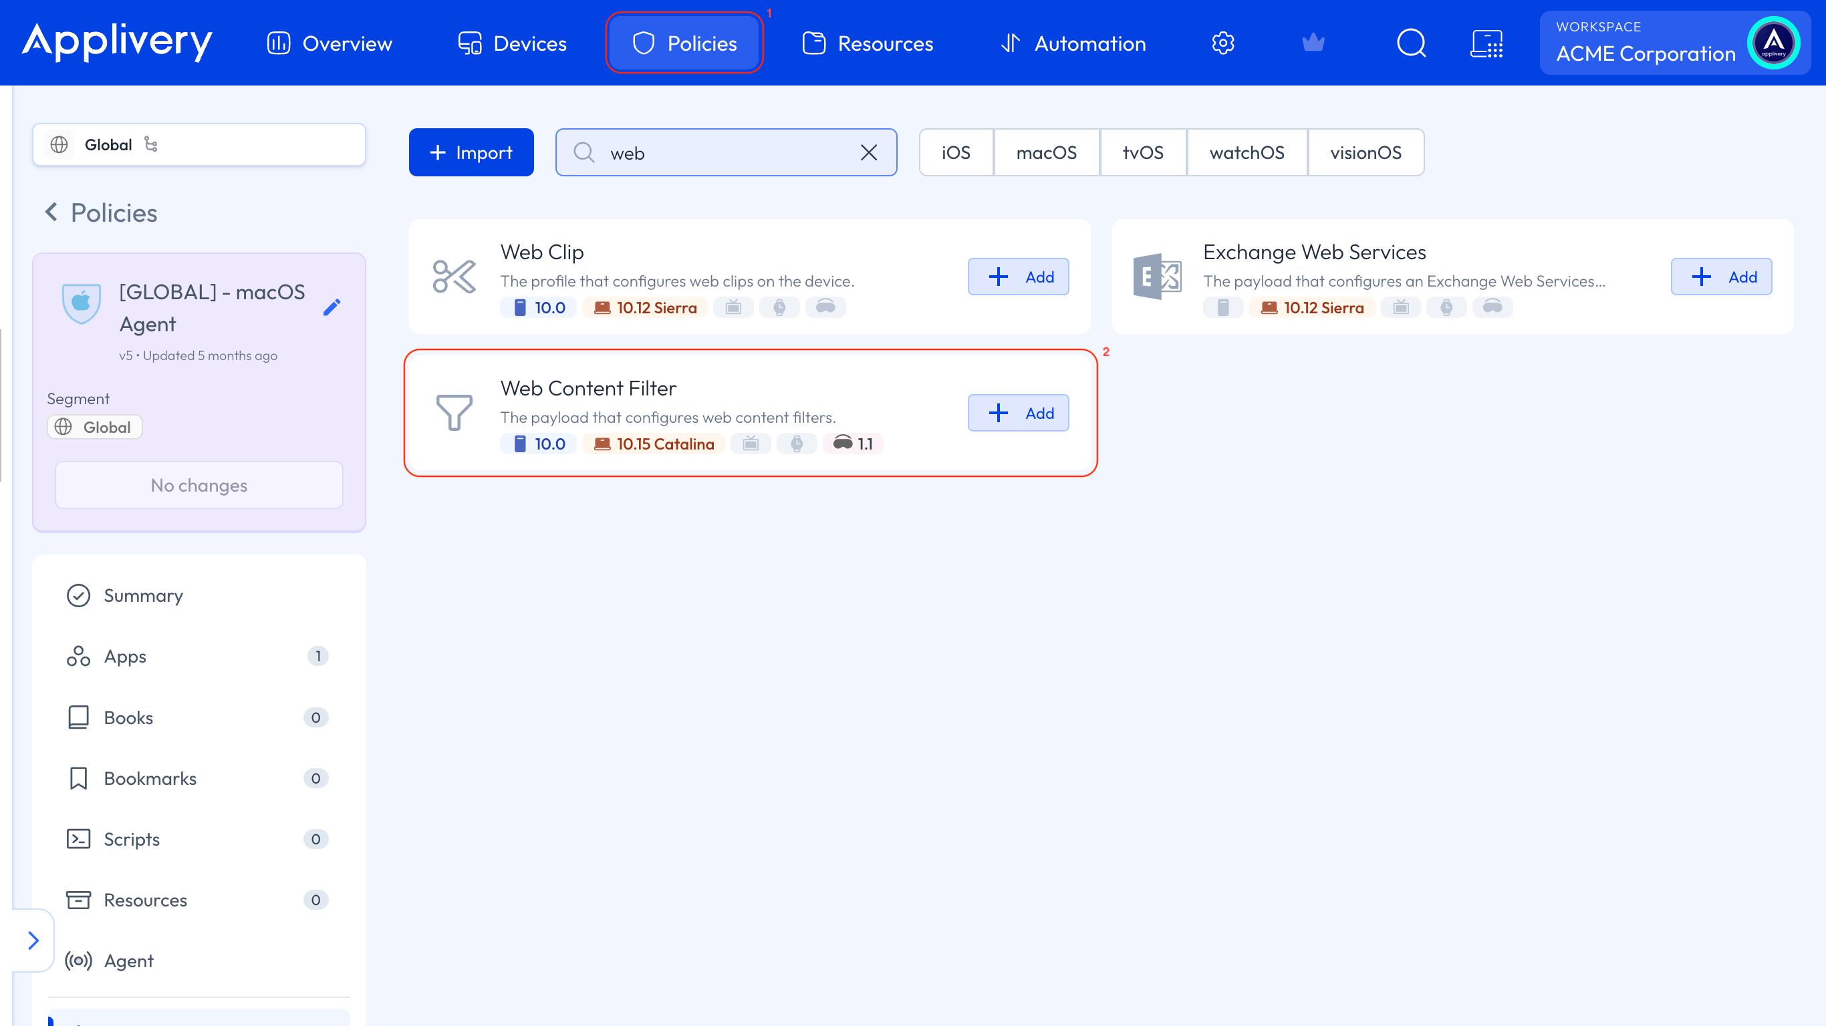
Task: Click the workspace avatar logo
Action: pyautogui.click(x=1774, y=43)
